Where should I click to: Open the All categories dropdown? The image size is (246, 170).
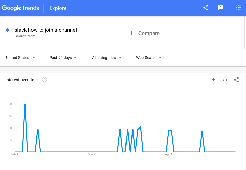coord(107,58)
